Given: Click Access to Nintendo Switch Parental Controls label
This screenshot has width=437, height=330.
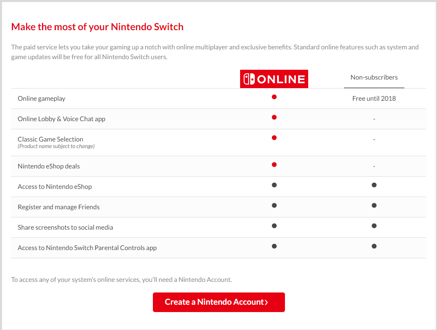Looking at the screenshot, I should (x=87, y=248).
